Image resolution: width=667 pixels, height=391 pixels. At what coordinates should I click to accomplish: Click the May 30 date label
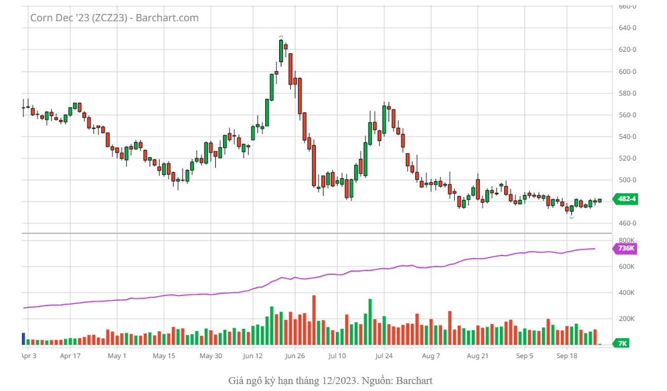tap(211, 356)
